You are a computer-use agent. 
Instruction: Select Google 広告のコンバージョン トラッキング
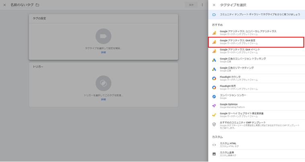coord(256,60)
